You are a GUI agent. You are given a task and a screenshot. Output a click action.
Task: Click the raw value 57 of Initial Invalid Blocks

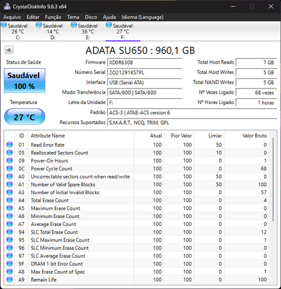pos(264,192)
